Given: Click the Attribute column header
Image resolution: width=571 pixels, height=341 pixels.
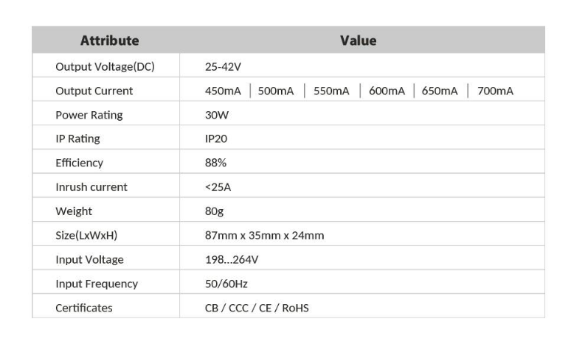Looking at the screenshot, I should pyautogui.click(x=110, y=41).
